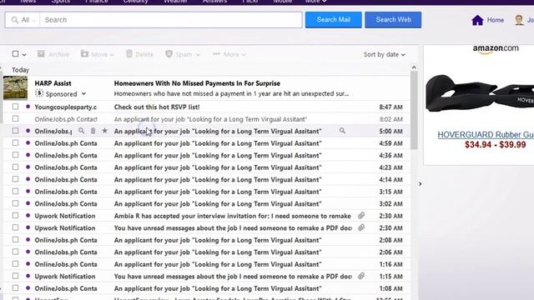Open the More menu in top navigation
Image resolution: width=534 pixels, height=300 pixels.
click(x=315, y=2)
